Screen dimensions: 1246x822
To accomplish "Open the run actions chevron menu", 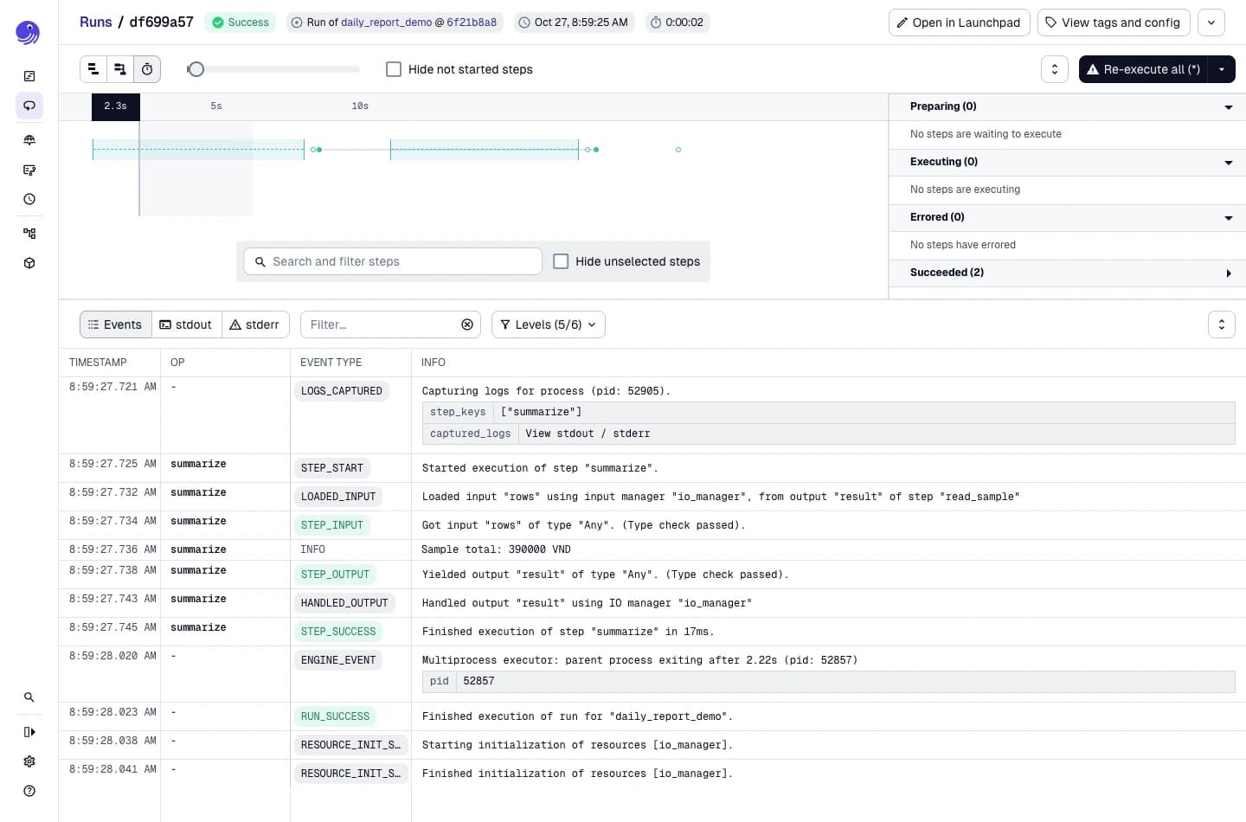I will [x=1211, y=22].
